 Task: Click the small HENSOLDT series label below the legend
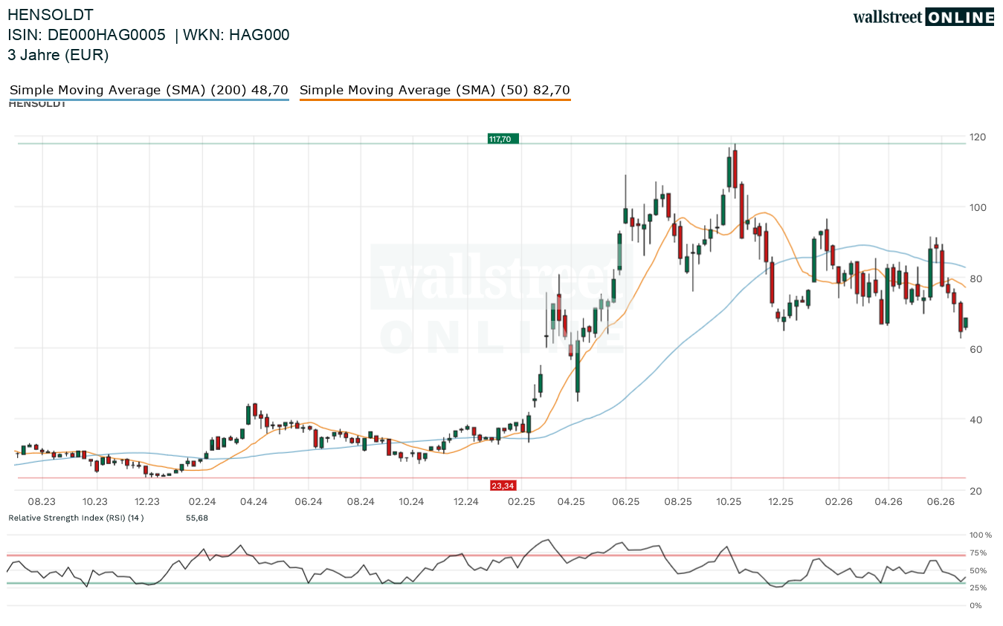[x=37, y=104]
